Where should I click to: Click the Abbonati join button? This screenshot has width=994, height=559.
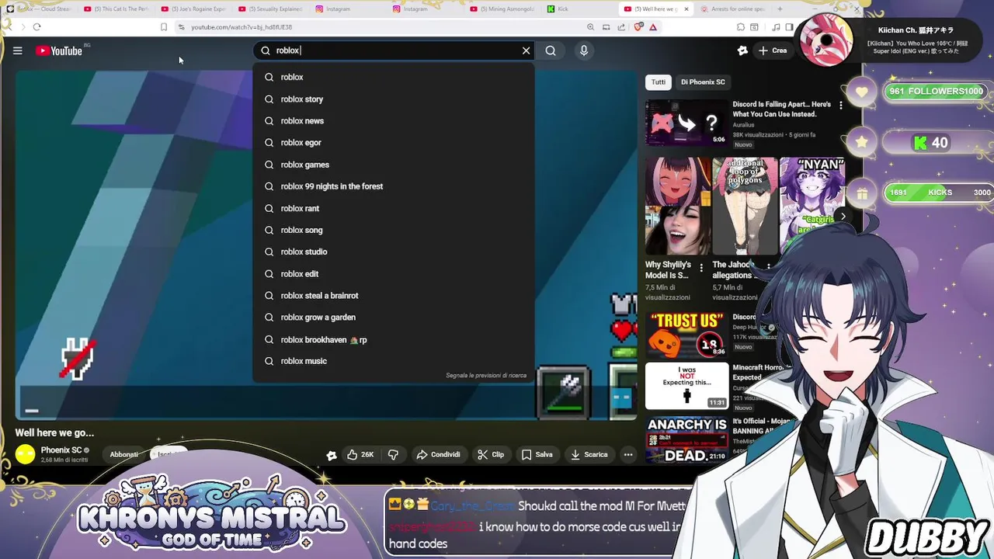coord(124,454)
